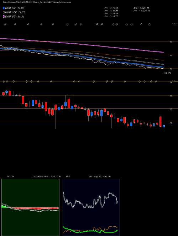Click the last blue candlestick on the right
This screenshot has width=178, height=236.
tap(164, 126)
